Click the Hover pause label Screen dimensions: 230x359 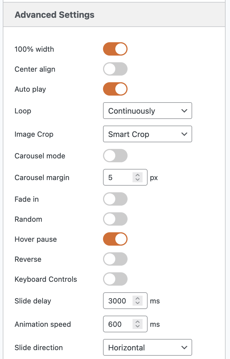tap(36, 239)
